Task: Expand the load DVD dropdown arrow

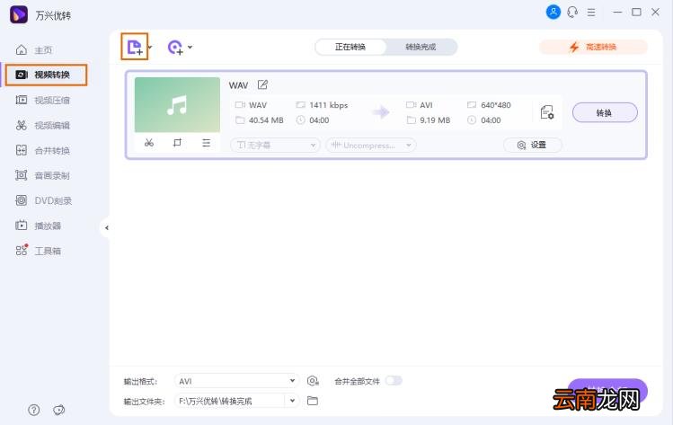Action: coord(190,47)
